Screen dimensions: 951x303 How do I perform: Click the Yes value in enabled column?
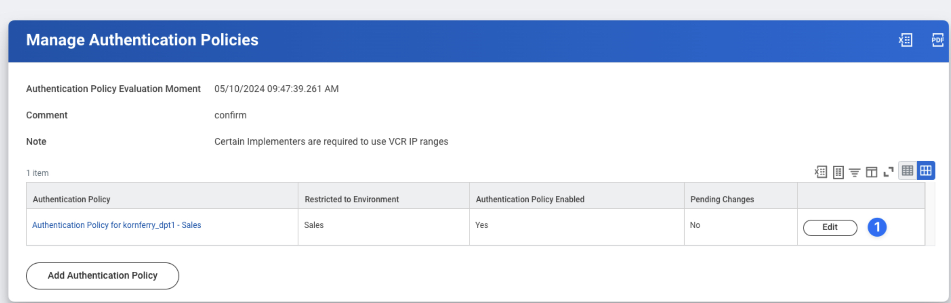[x=481, y=225]
